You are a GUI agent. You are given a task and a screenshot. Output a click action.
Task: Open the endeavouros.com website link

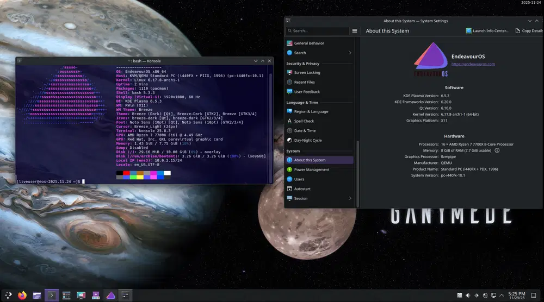pos(473,64)
